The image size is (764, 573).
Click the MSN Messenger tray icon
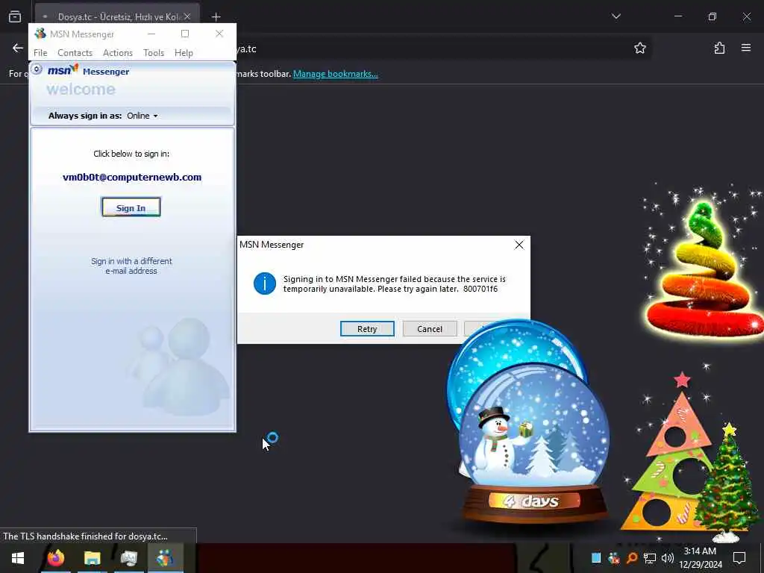(614, 558)
